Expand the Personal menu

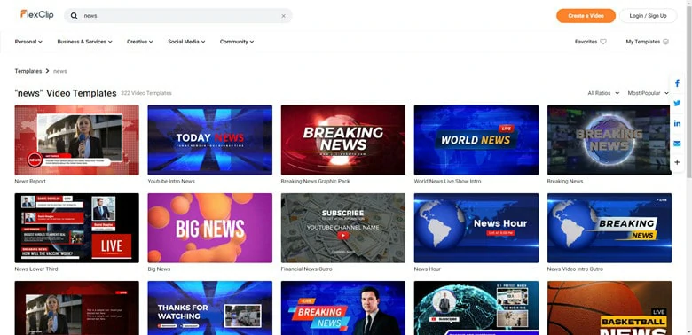[x=28, y=42]
